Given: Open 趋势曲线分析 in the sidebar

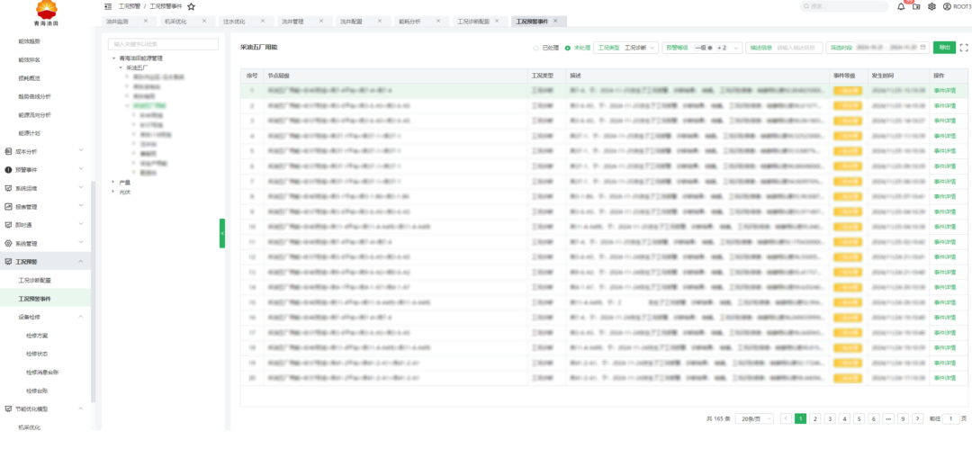Looking at the screenshot, I should [35, 97].
